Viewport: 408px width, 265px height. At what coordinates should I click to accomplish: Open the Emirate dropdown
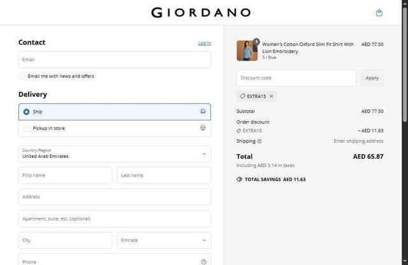pos(164,240)
